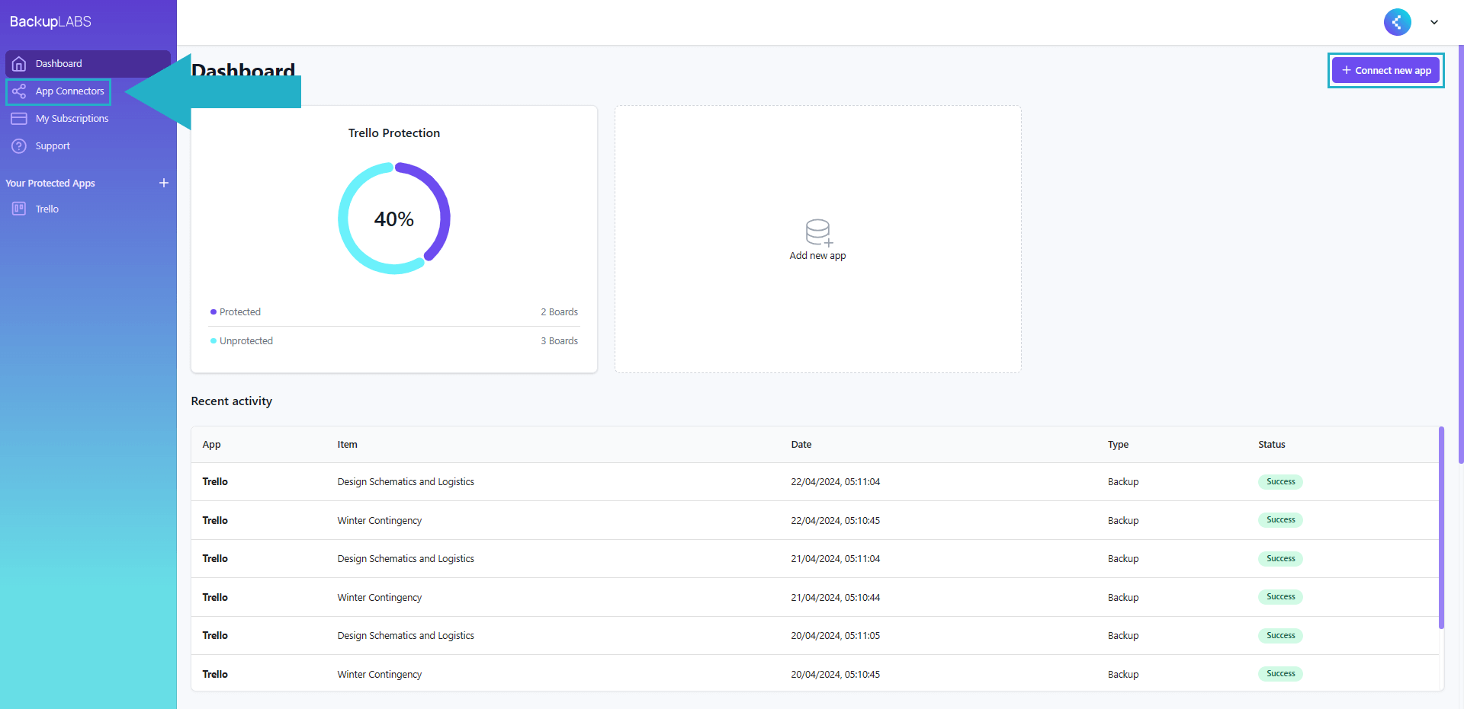The height and width of the screenshot is (709, 1464).
Task: Click the Trello board icon in sidebar
Action: pos(19,209)
